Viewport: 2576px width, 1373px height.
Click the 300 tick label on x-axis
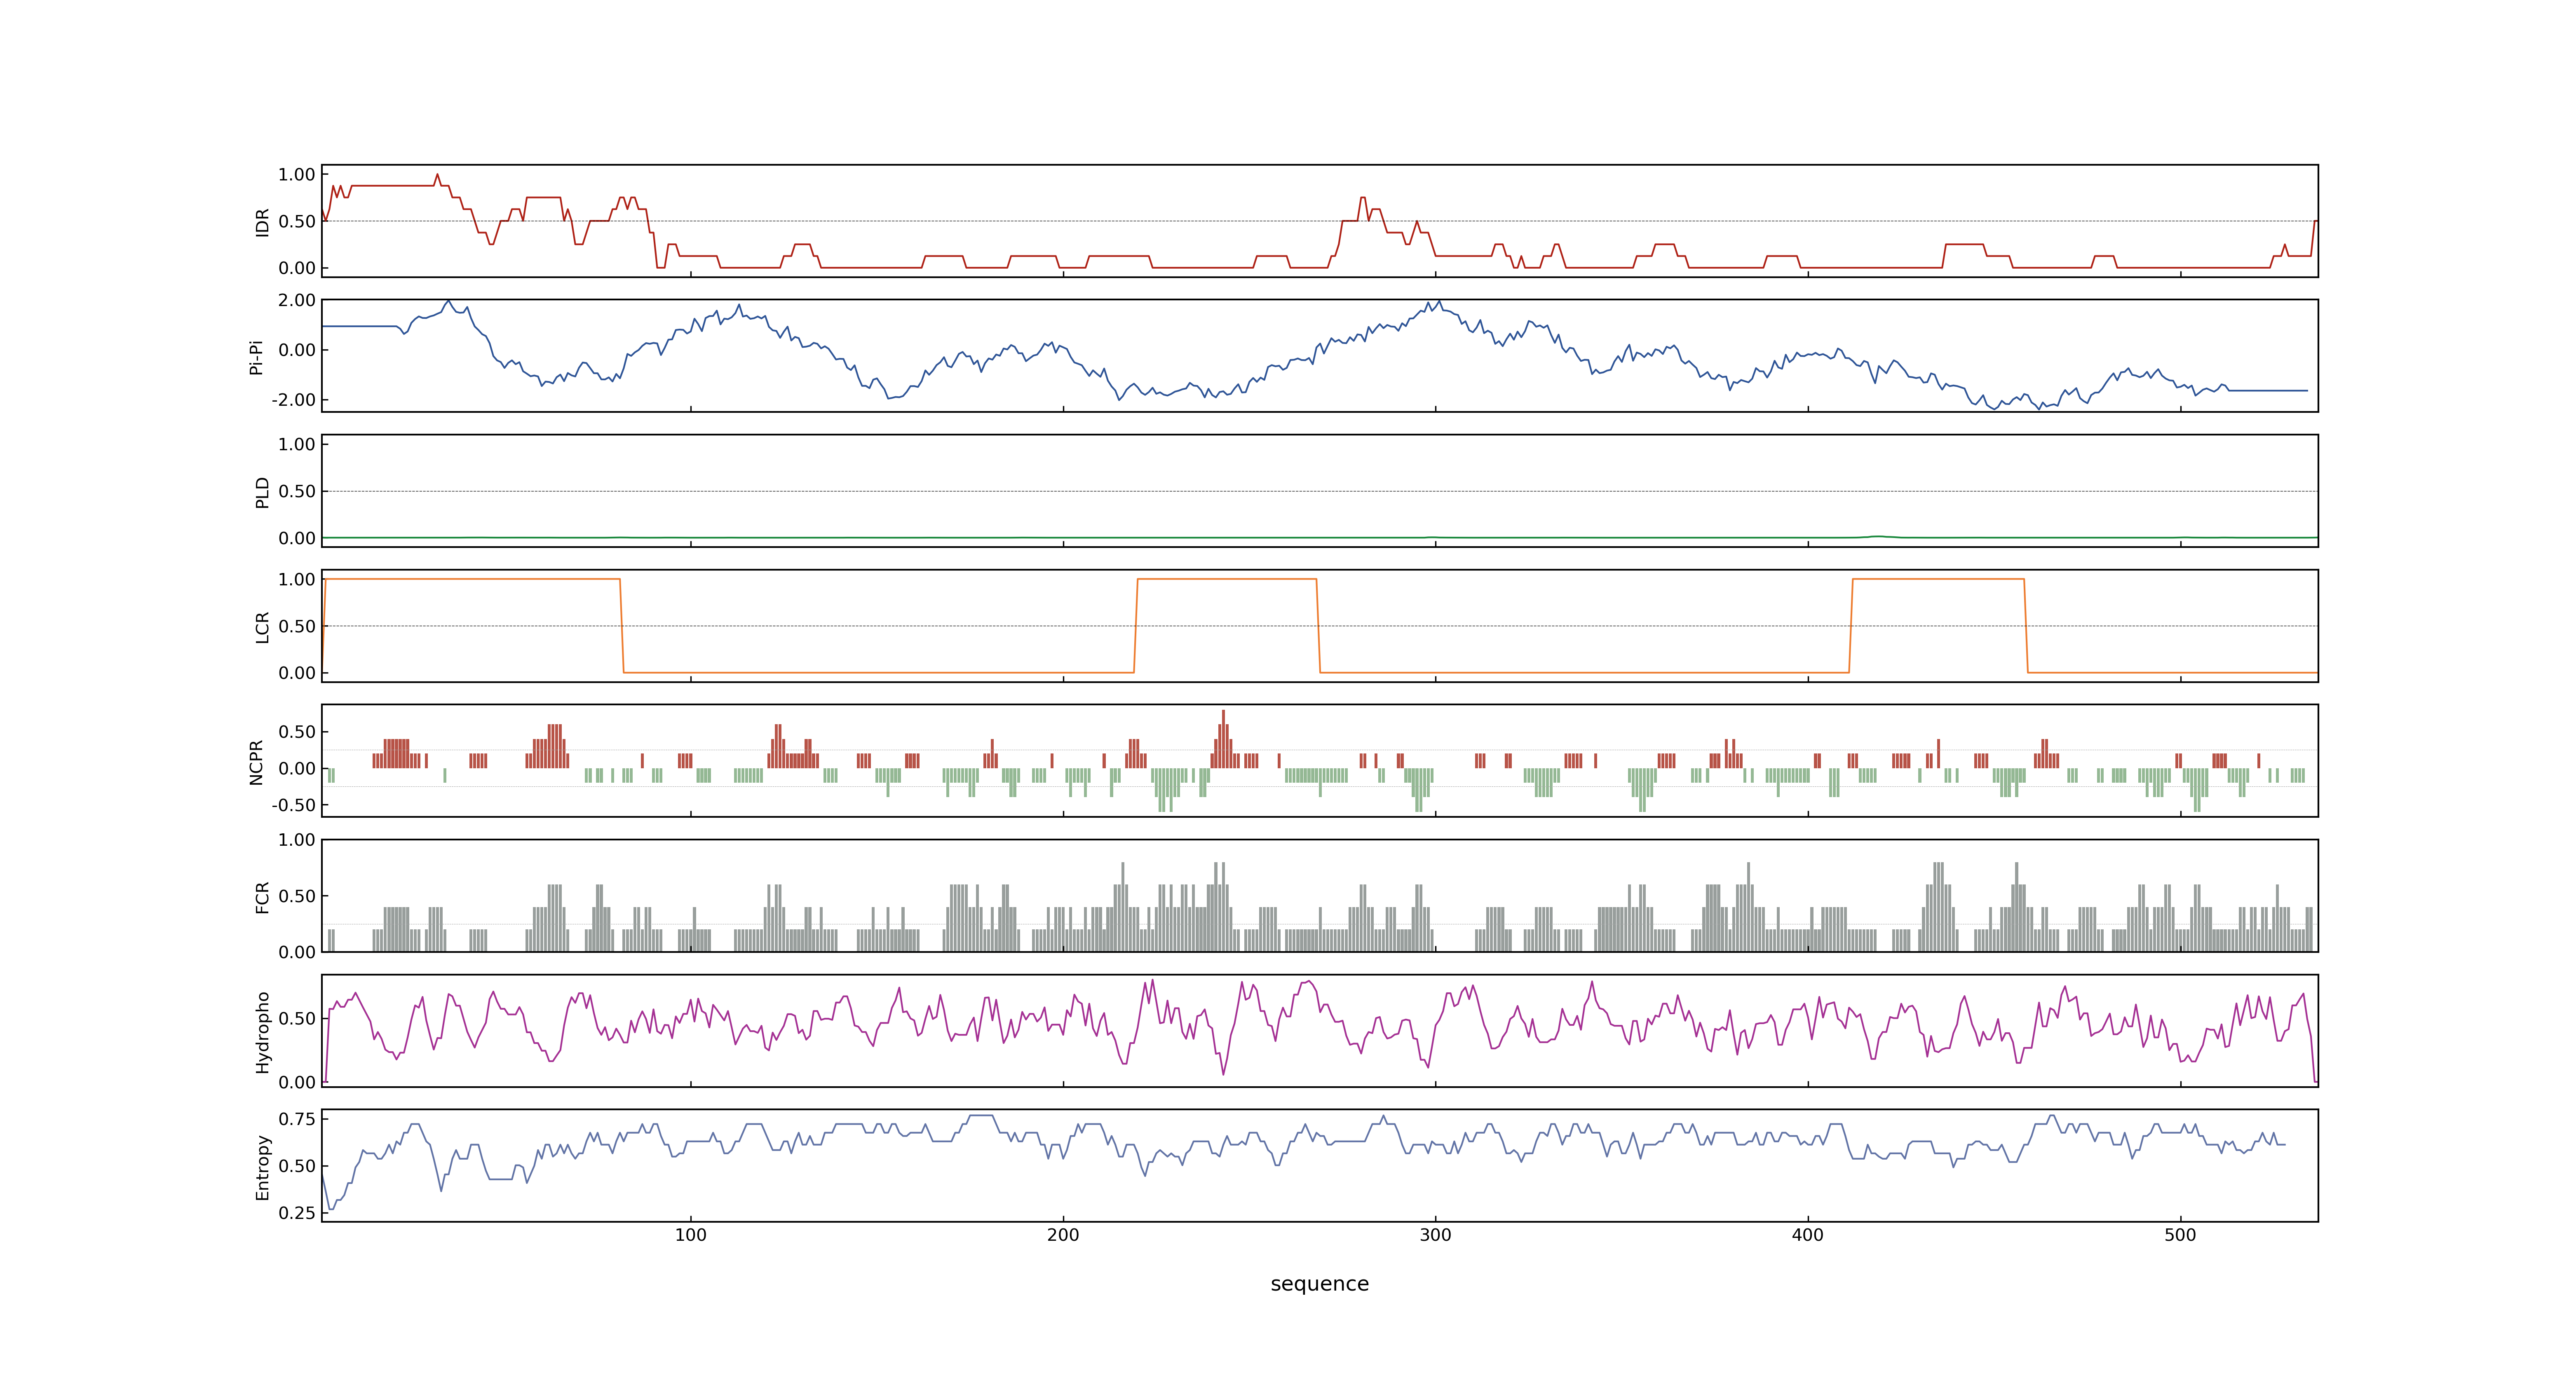(1435, 1235)
